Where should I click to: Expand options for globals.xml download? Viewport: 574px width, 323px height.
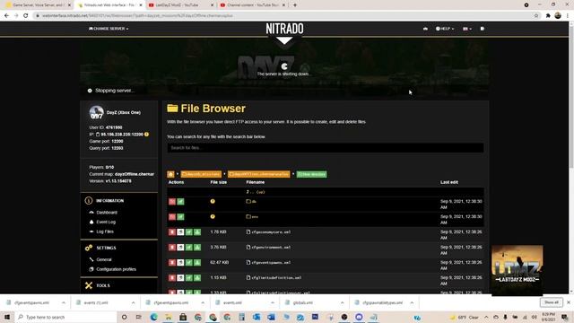(343, 303)
